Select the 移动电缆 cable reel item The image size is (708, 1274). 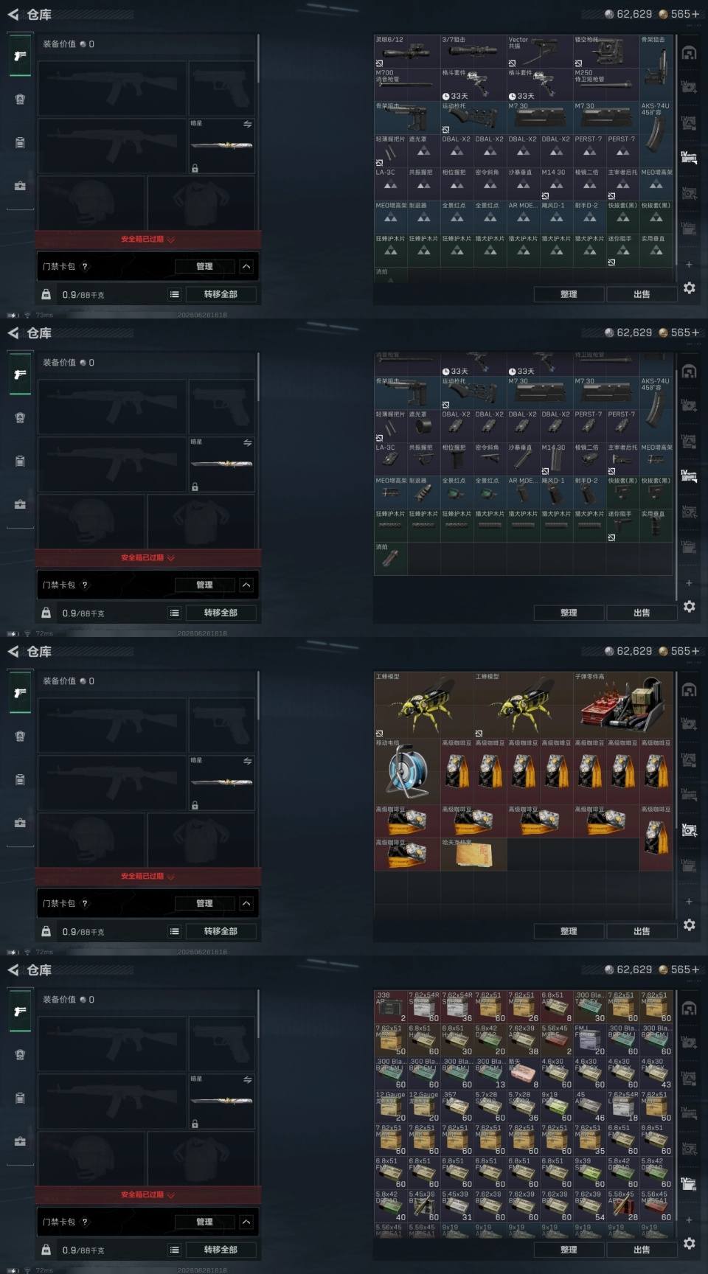tap(407, 770)
